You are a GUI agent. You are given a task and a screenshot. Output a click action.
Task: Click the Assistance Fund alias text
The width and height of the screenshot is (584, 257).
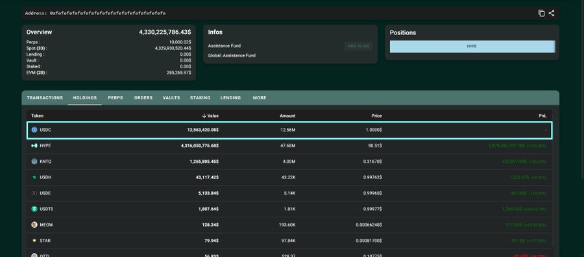click(225, 46)
